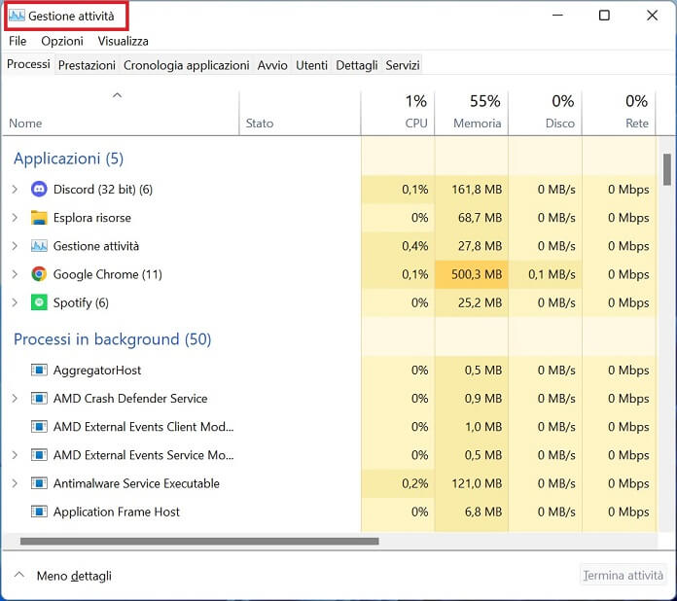Image resolution: width=677 pixels, height=601 pixels.
Task: Click the AMD Crash Defender Service icon
Action: 39,398
